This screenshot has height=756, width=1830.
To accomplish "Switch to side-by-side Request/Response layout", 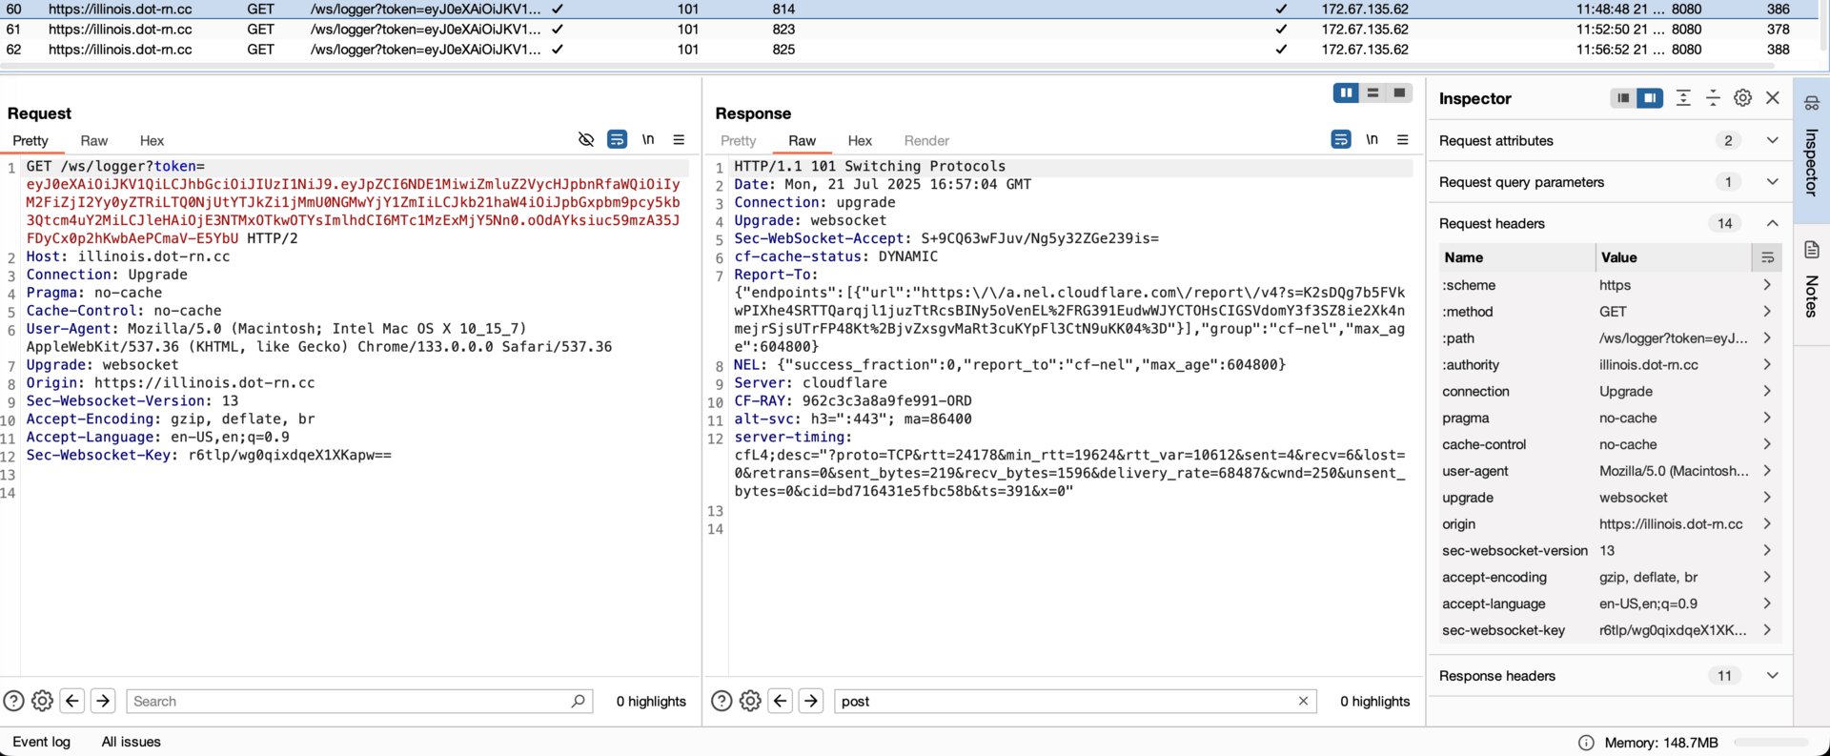I will (1346, 92).
